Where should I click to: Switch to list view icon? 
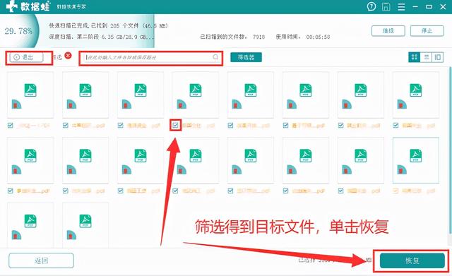coord(427,57)
